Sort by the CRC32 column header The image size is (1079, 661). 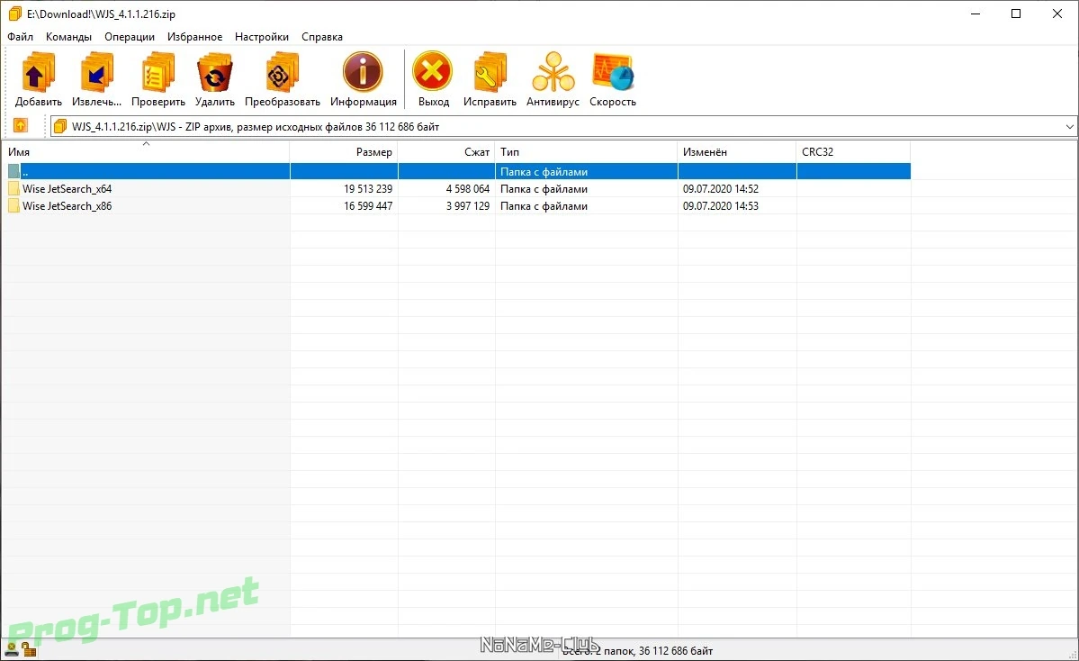[x=853, y=151]
